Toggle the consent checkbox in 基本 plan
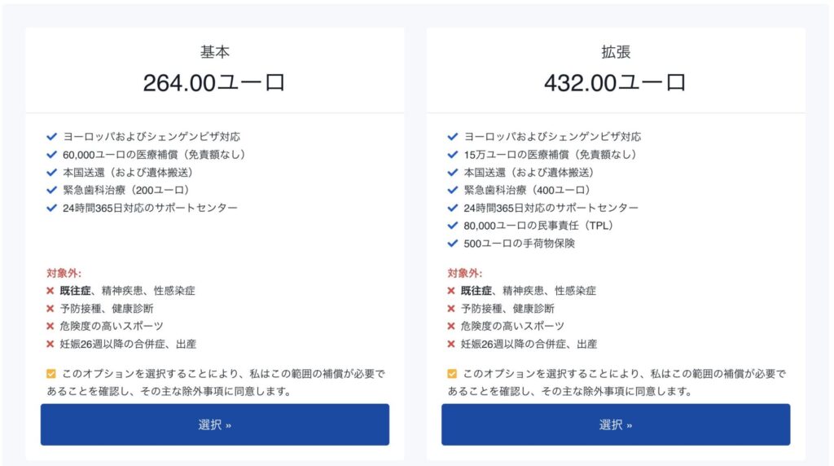Image resolution: width=834 pixels, height=466 pixels. (51, 374)
